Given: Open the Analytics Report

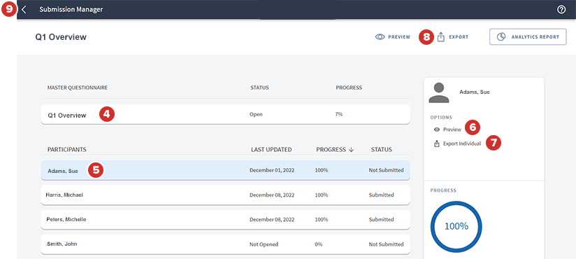Looking at the screenshot, I should [528, 37].
